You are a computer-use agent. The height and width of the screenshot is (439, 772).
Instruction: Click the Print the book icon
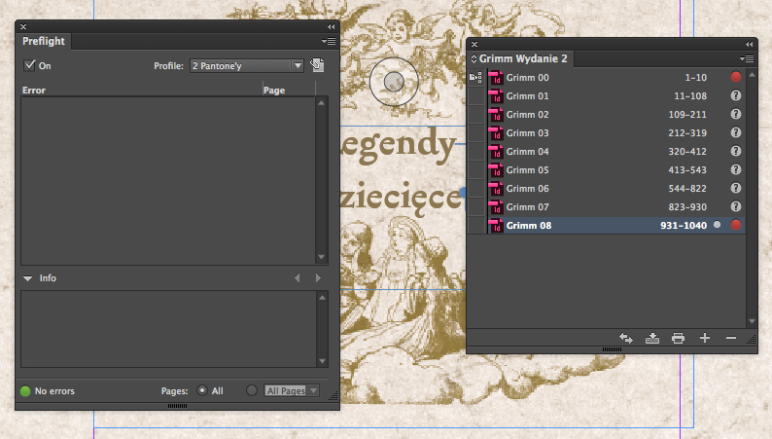click(678, 338)
